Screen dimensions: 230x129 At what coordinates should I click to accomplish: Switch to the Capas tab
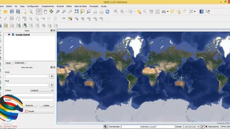click(8, 63)
